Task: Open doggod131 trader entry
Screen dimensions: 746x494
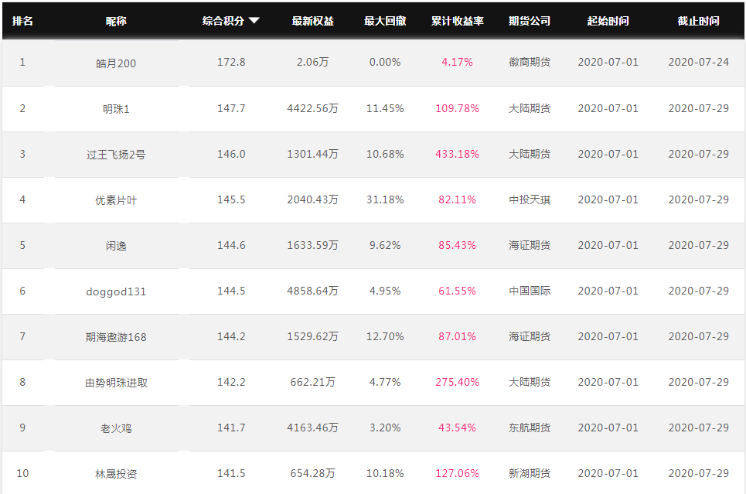Action: coord(116,291)
